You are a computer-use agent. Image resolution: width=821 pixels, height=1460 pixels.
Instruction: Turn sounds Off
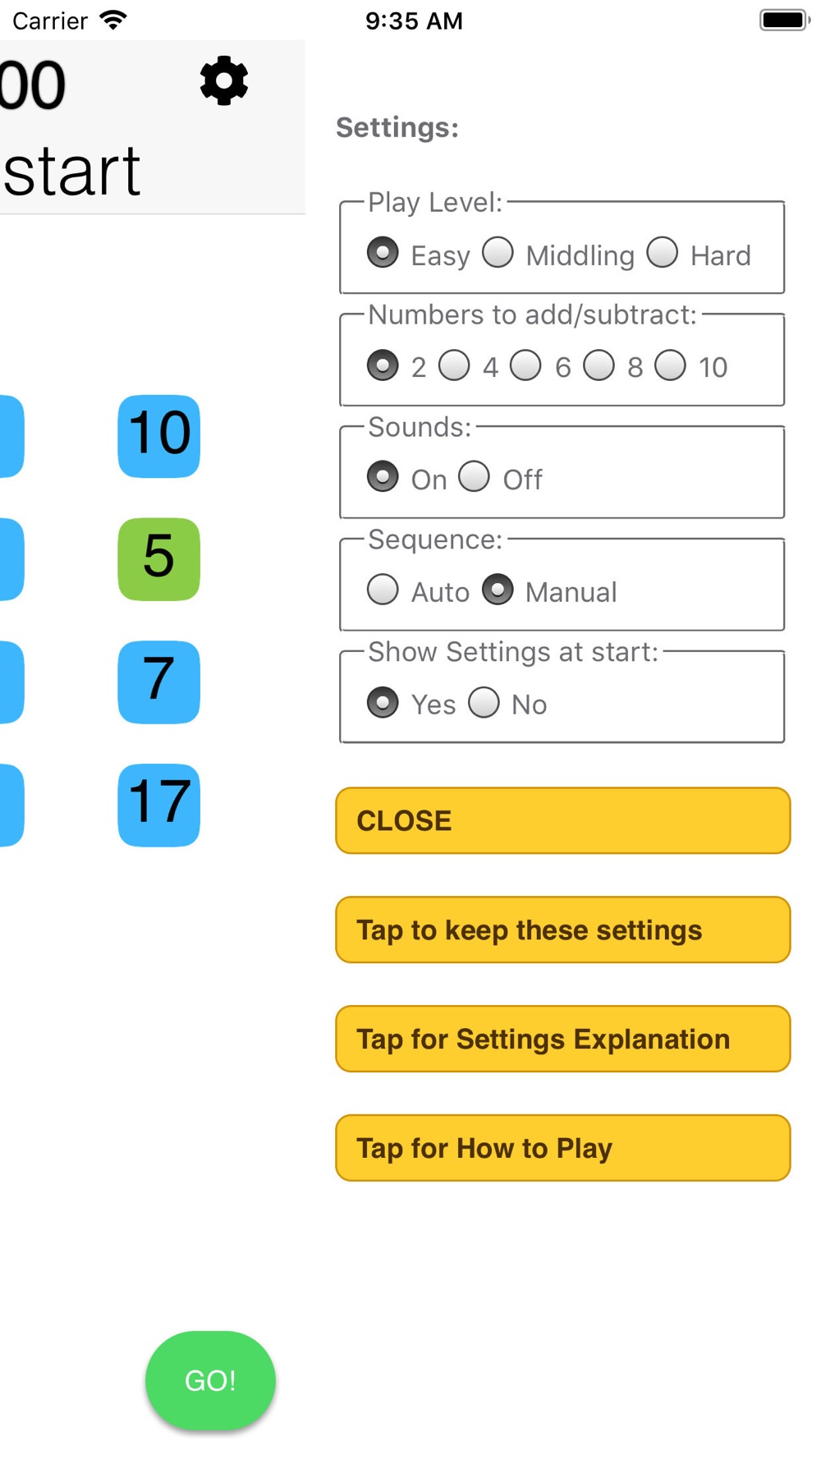474,477
